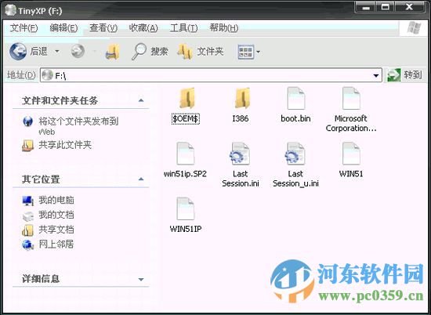Open the 工具(T) menu
The width and height of the screenshot is (431, 315).
(183, 27)
